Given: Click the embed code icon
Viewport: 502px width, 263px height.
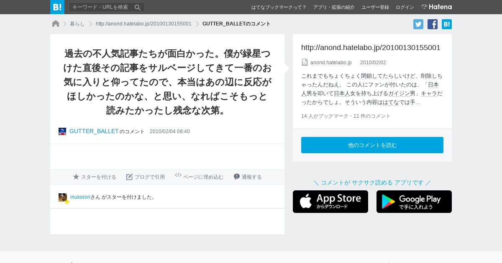Looking at the screenshot, I should (x=178, y=175).
